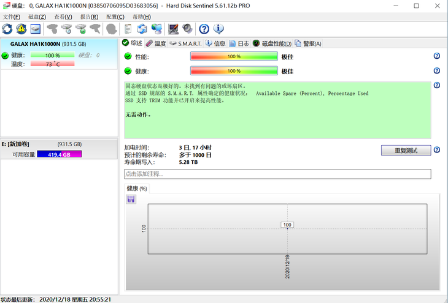Viewport: 448px width, 303px height.
Task: Maximize the Hard Disk Sentinel window
Action: click(x=416, y=6)
